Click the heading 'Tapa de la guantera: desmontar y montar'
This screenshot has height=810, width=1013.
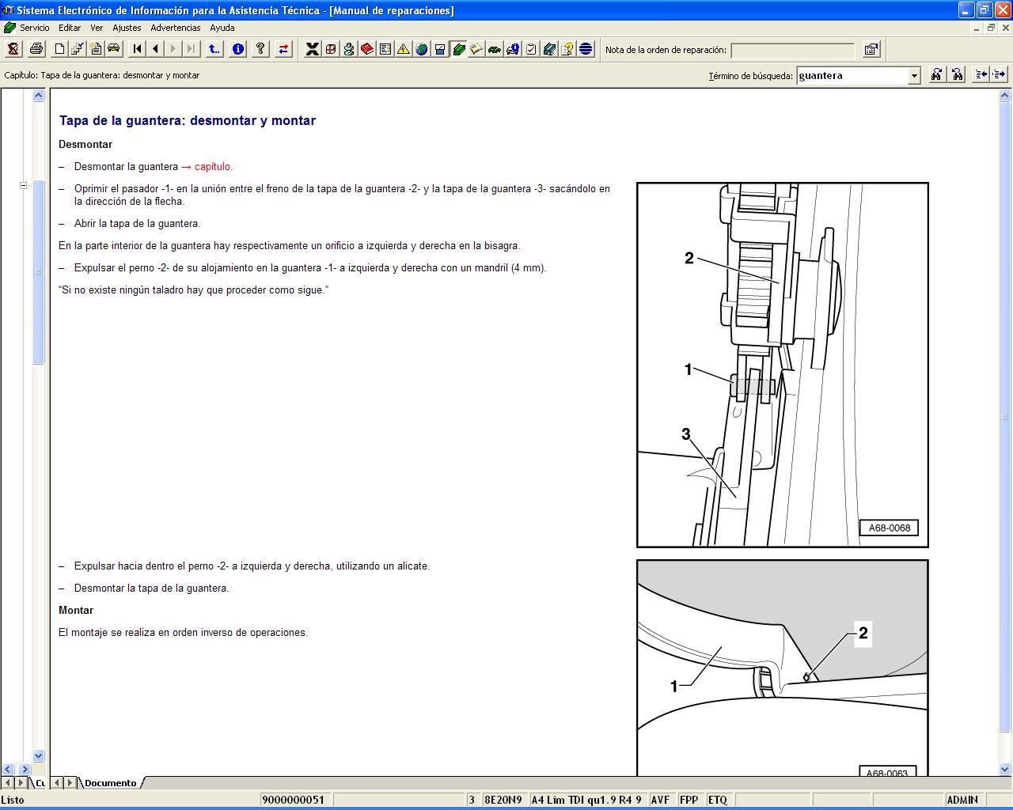188,121
